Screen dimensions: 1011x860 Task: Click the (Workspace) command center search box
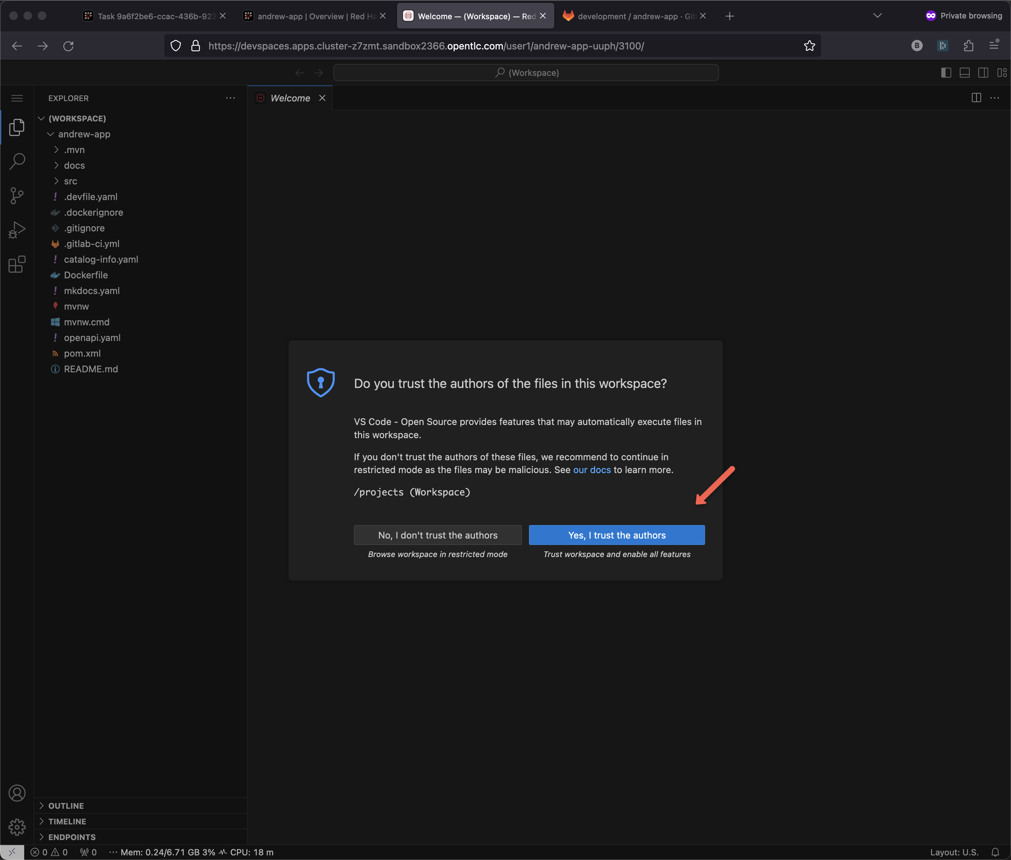click(526, 73)
